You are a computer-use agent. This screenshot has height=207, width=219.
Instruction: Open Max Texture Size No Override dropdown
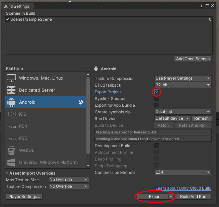[x=69, y=180]
